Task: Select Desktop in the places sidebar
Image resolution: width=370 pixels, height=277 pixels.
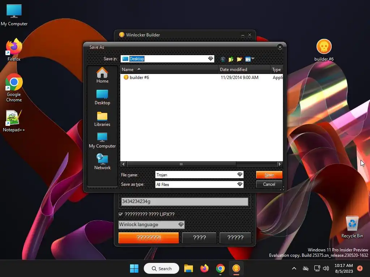Action: point(102,97)
